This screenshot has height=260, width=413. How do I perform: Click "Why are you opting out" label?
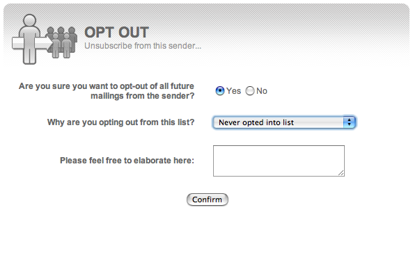pyautogui.click(x=121, y=122)
